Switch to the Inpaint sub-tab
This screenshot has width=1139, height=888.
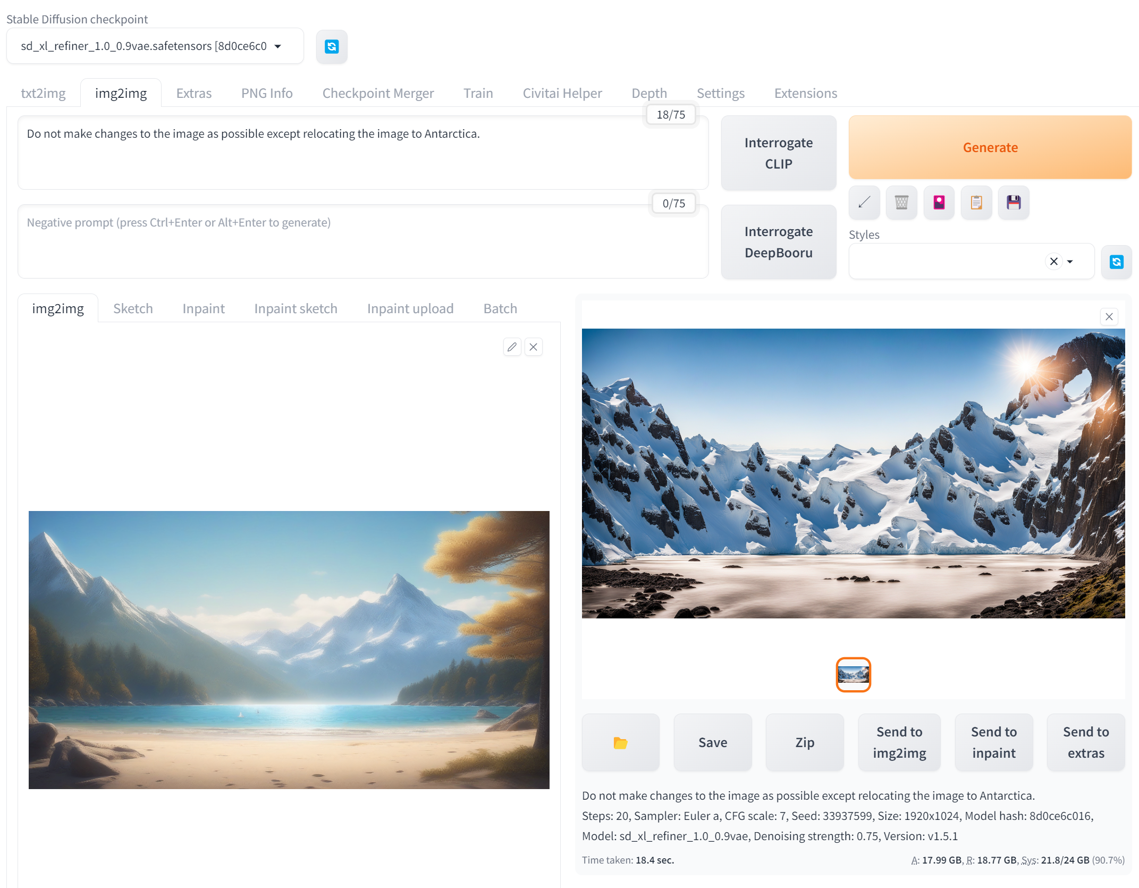[204, 308]
